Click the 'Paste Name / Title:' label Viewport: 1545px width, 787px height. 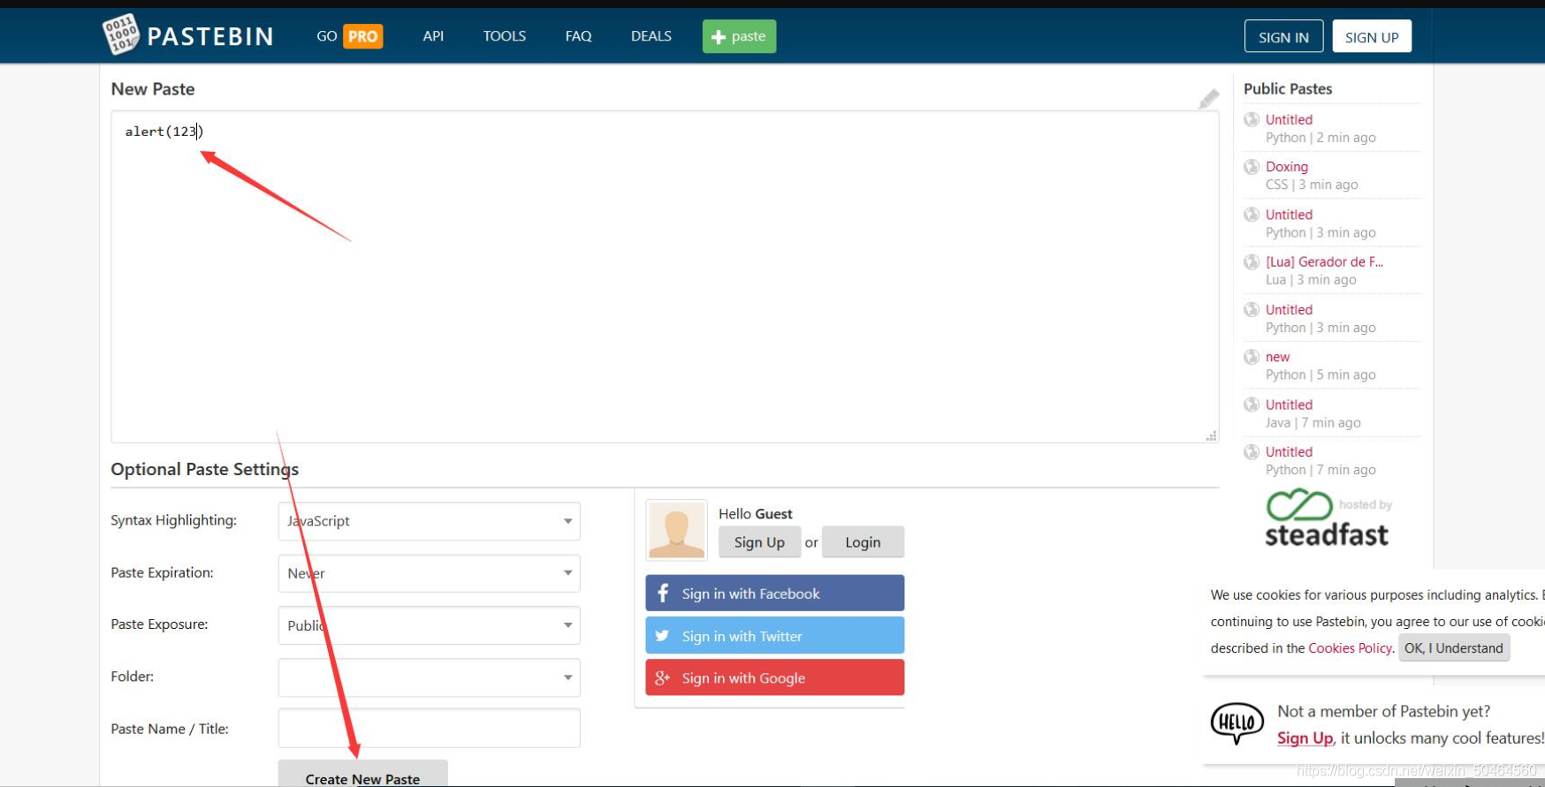click(170, 729)
